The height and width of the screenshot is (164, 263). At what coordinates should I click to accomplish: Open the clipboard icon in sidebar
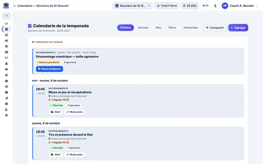point(6,64)
